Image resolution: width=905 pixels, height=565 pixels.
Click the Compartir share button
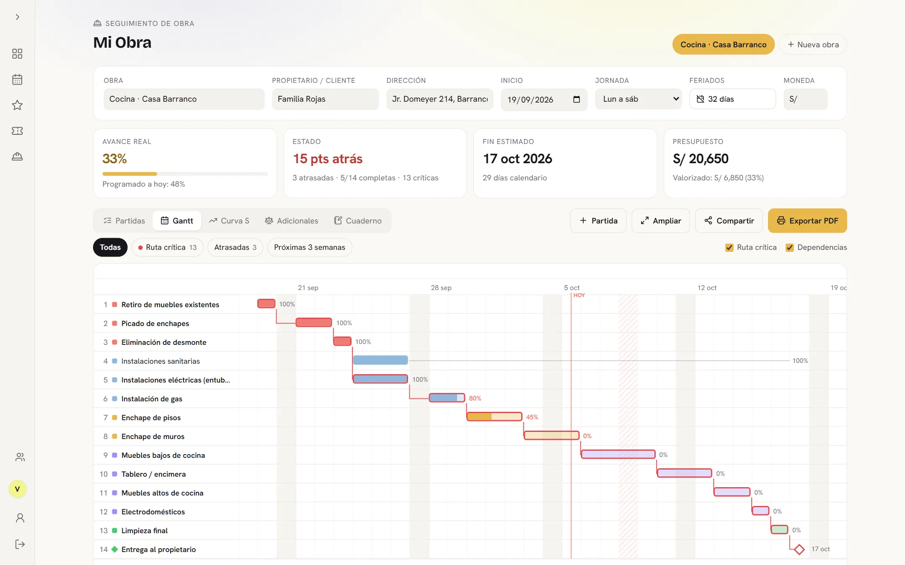tap(729, 221)
